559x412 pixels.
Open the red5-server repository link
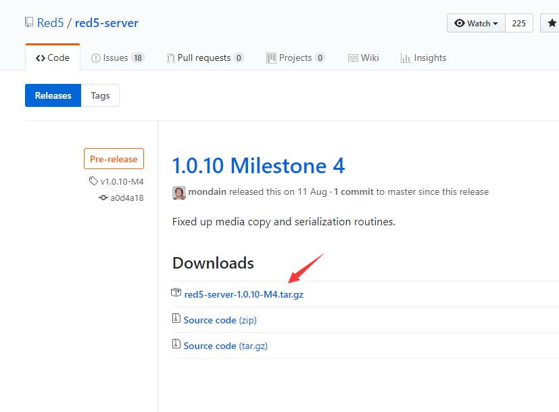pos(106,23)
